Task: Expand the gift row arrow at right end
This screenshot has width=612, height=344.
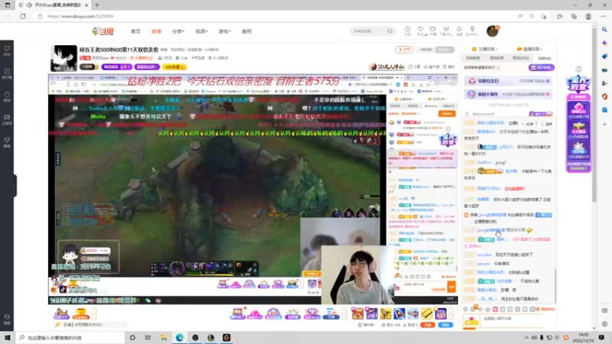Action: pos(451,313)
